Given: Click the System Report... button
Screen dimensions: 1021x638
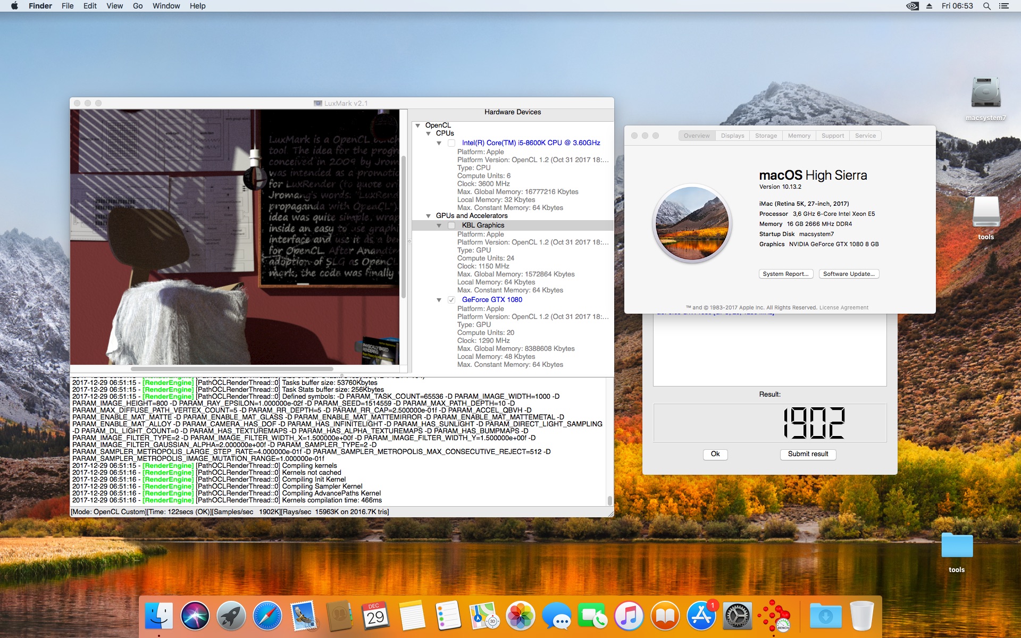Looking at the screenshot, I should pyautogui.click(x=785, y=274).
